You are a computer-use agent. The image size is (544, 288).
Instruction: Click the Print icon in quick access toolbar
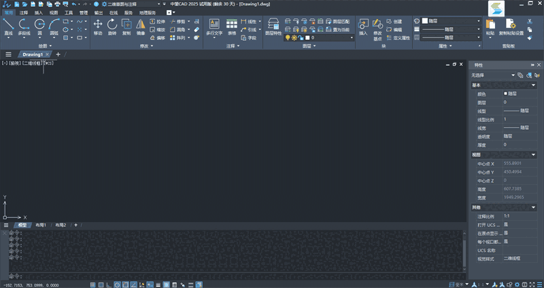(57, 4)
